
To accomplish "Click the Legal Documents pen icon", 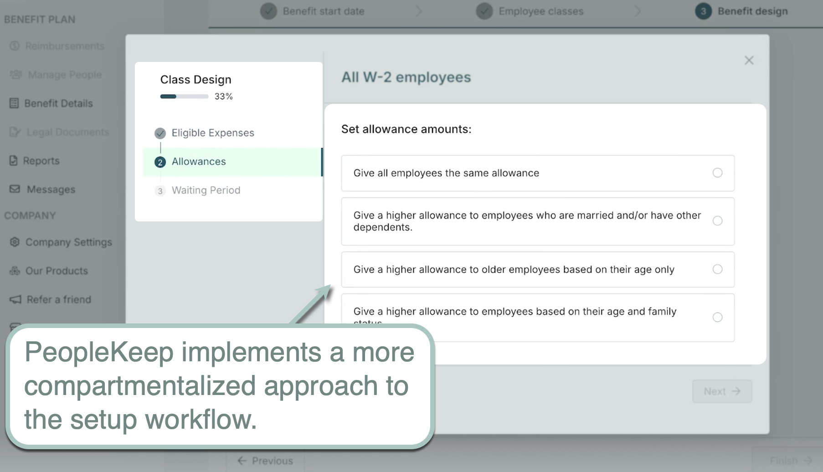I will [x=15, y=132].
